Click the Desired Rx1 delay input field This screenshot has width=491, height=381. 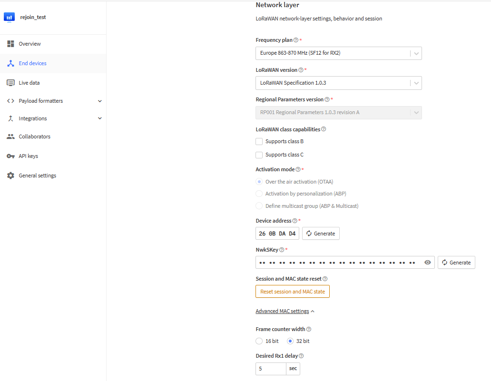pyautogui.click(x=271, y=369)
